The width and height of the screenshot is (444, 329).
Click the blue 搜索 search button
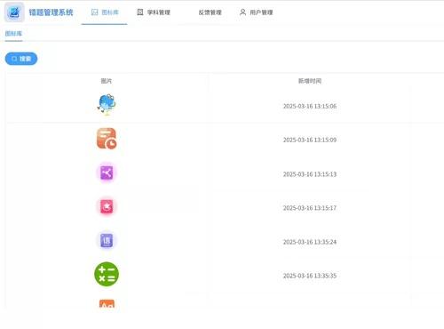(x=21, y=59)
